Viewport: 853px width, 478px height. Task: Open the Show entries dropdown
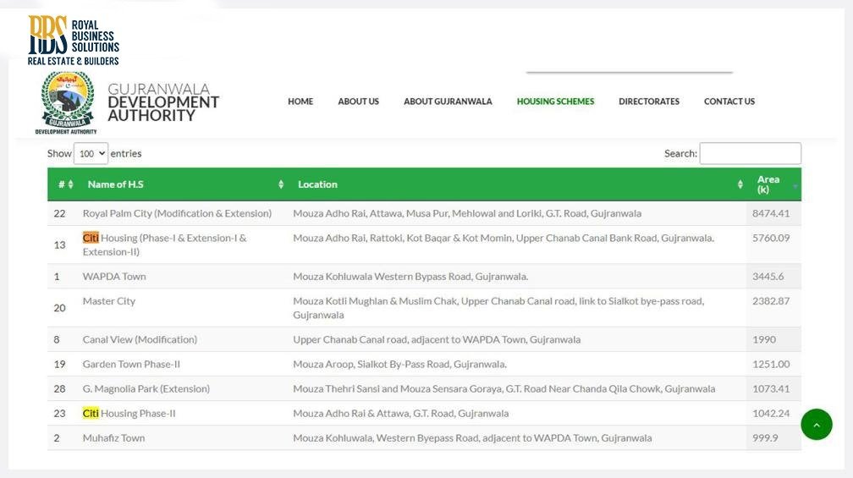click(91, 154)
